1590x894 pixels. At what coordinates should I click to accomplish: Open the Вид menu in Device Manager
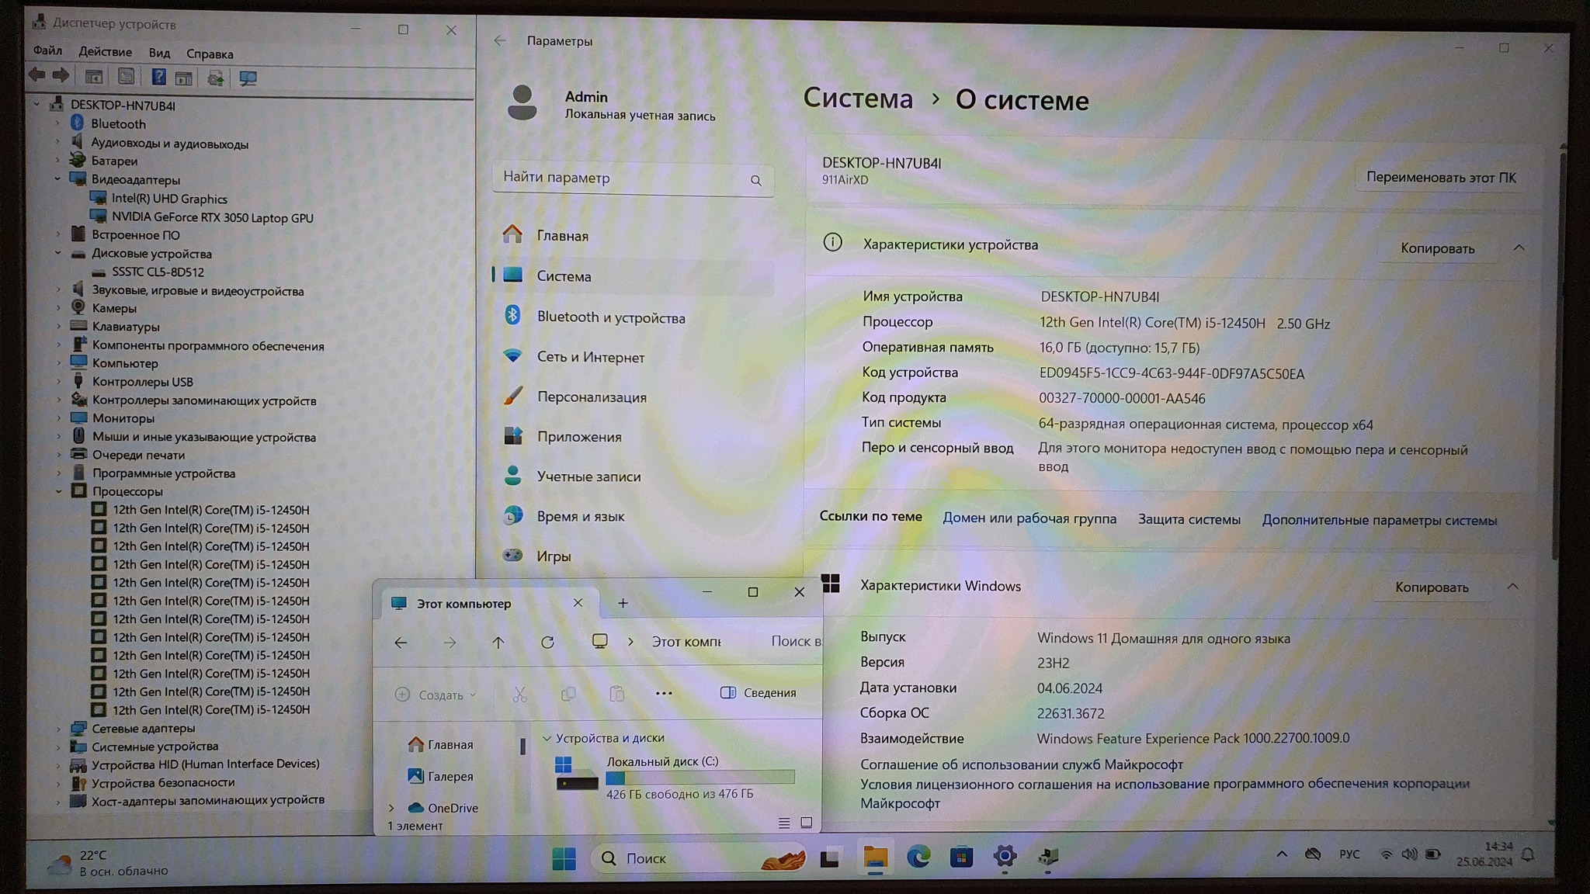pyautogui.click(x=159, y=53)
